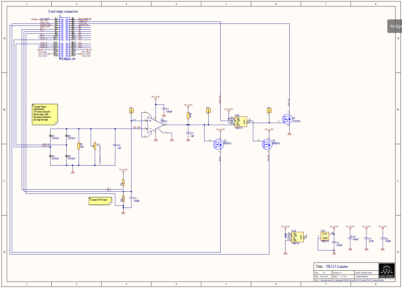Viewport: 402px width, 288px height.
Task: Open the Current Sense transformer note
Action: (45, 114)
